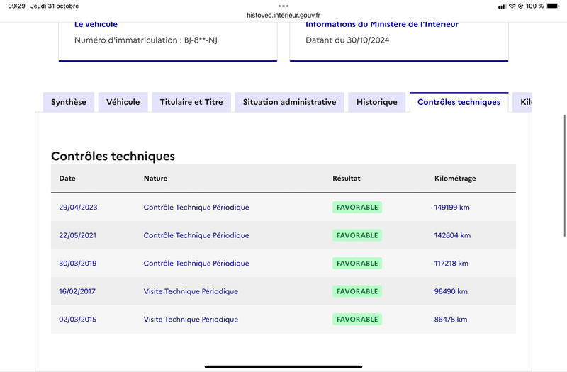Switch to the Véhicule tab
567x372 pixels.
123,102
